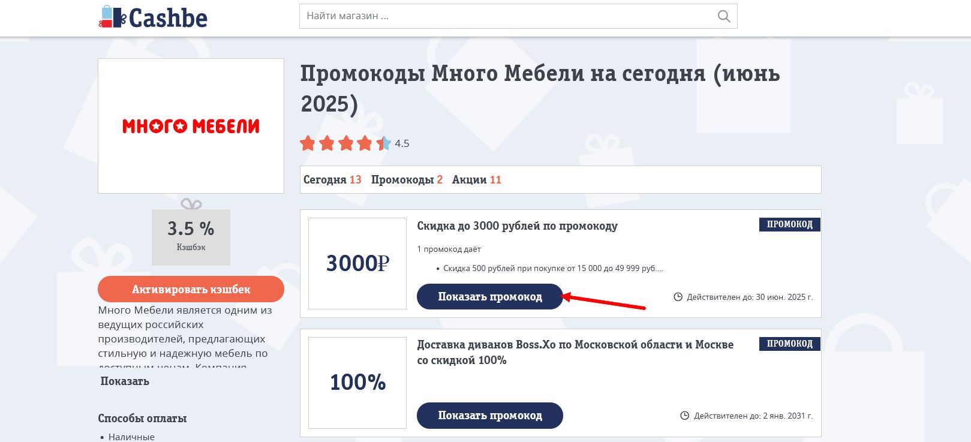
Task: Click the 3000₽ offer thumbnail
Action: [357, 263]
